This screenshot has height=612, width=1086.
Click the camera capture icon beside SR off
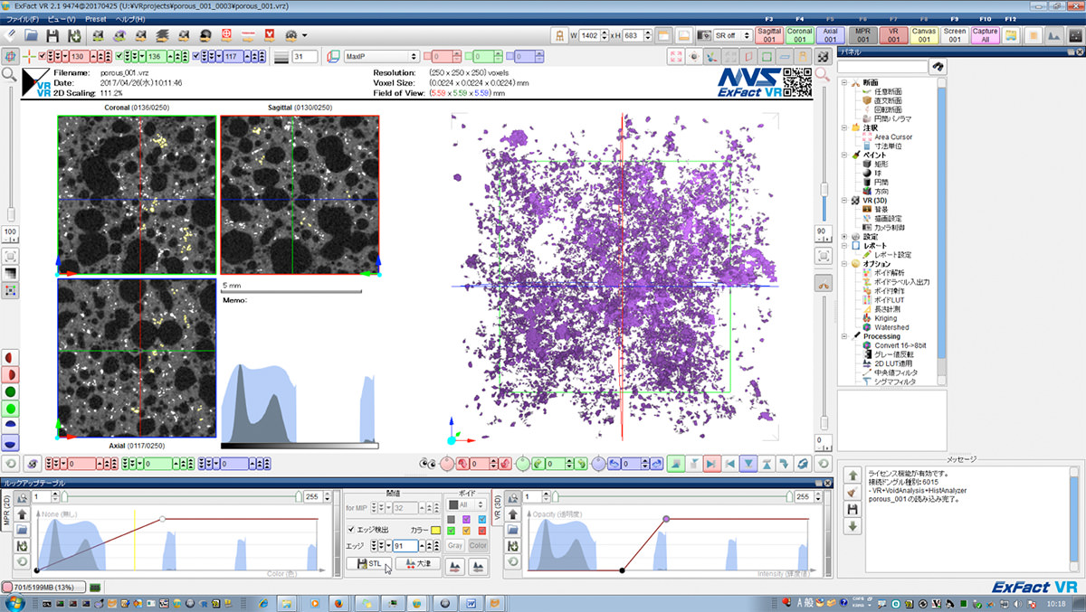(702, 35)
